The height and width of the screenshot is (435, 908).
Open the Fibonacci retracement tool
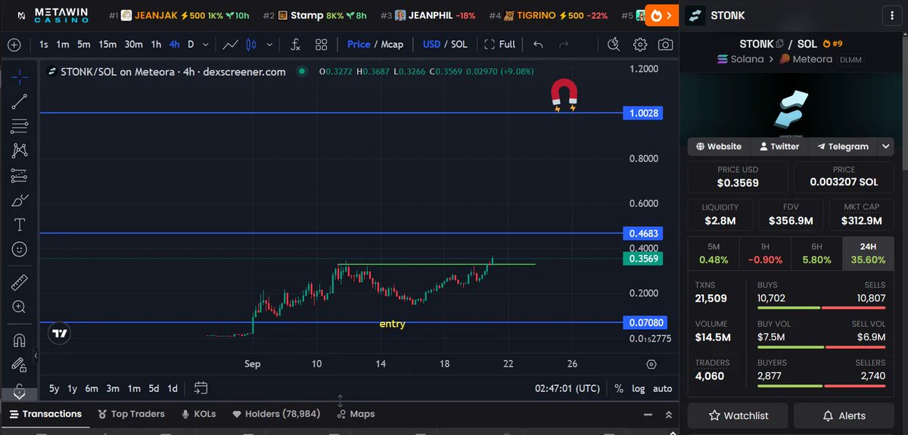(x=20, y=126)
